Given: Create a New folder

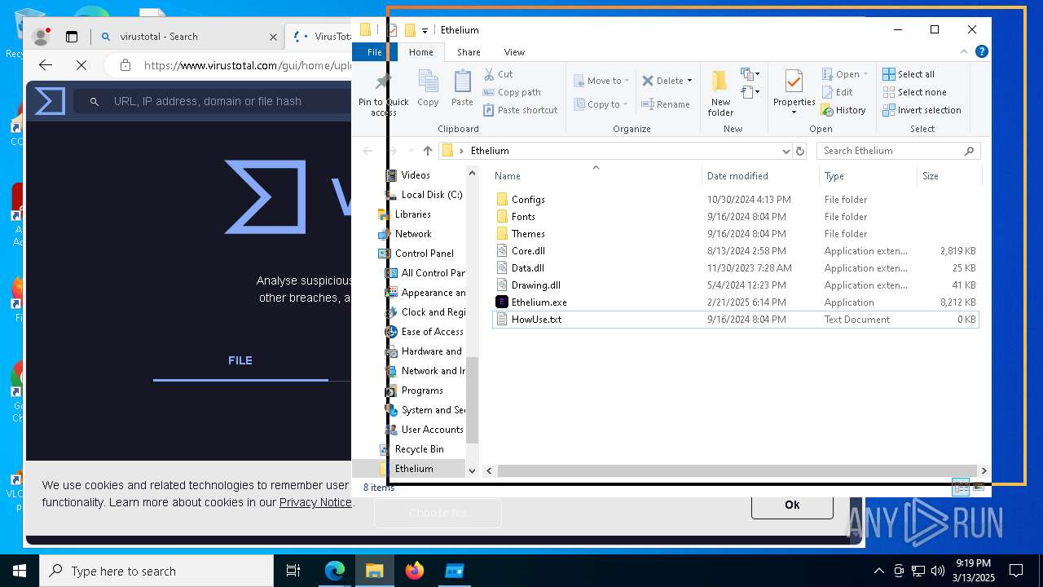Looking at the screenshot, I should click(720, 92).
